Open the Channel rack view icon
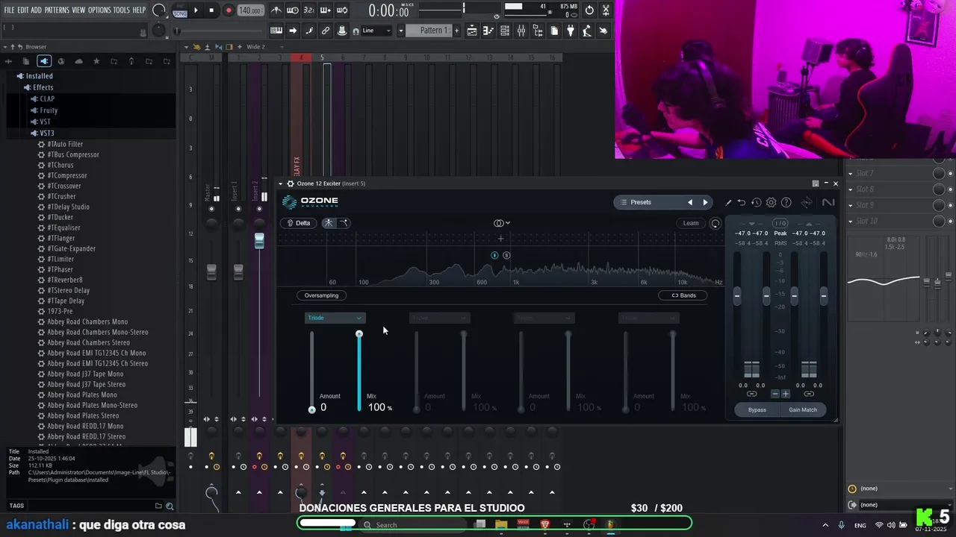 click(x=505, y=31)
